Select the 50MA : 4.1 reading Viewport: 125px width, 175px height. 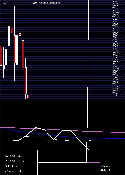point(14,156)
